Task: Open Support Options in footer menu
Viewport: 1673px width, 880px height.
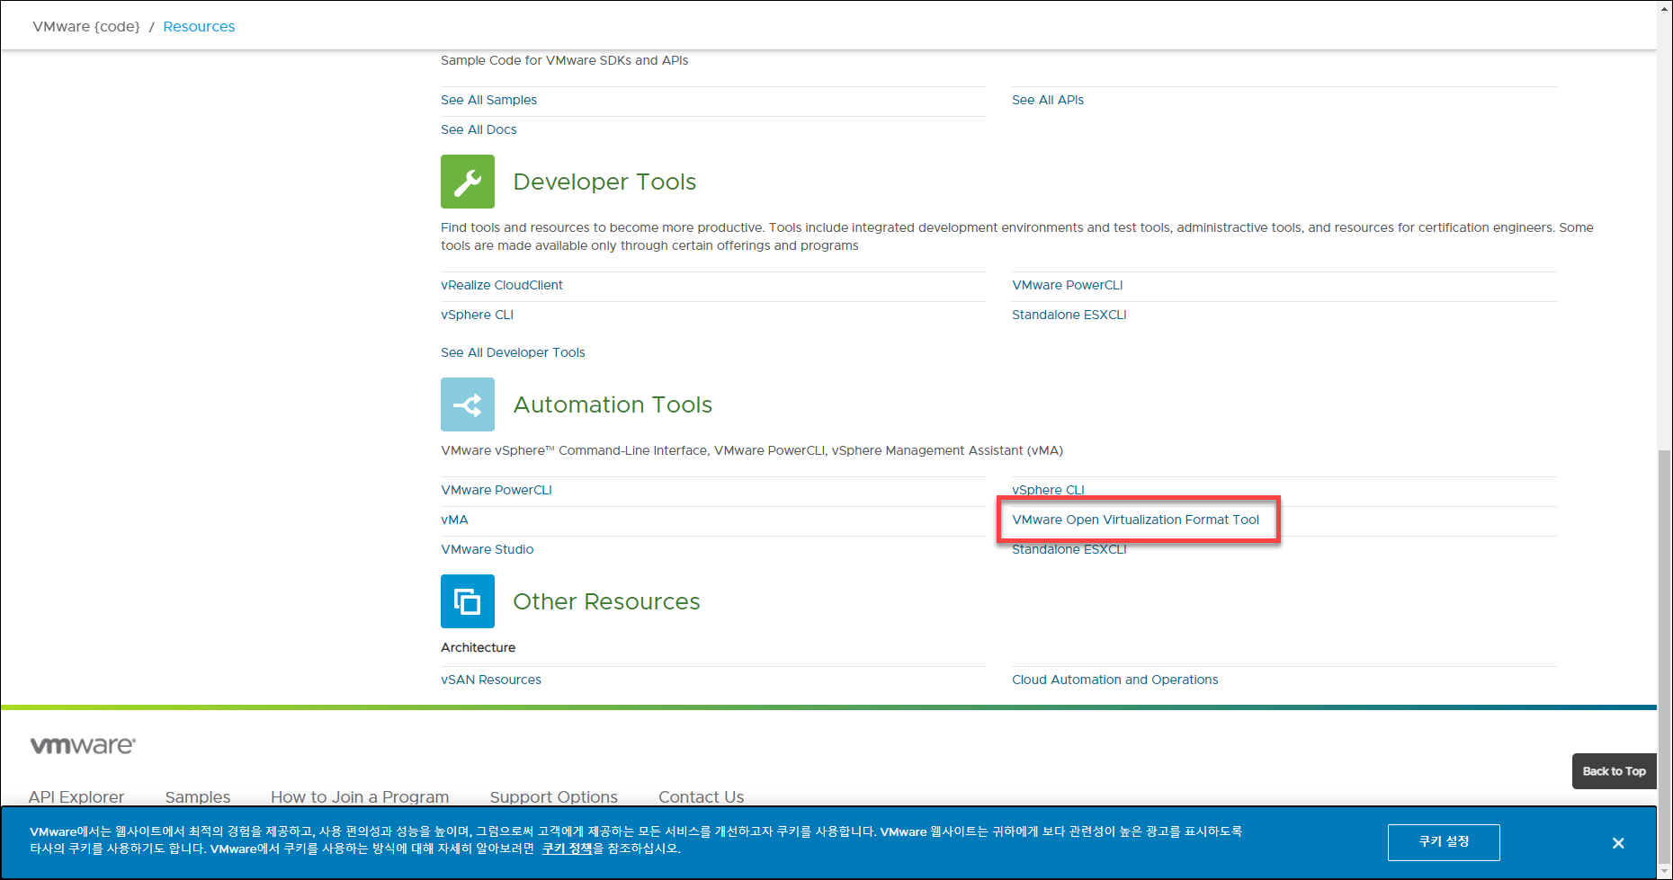Action: (554, 796)
